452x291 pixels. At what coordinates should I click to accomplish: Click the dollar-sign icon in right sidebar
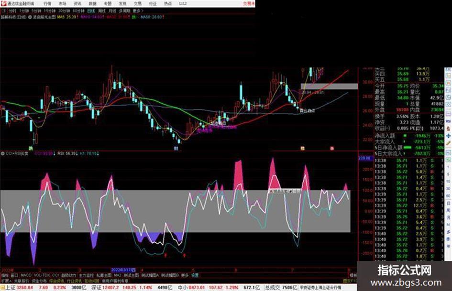(448, 129)
